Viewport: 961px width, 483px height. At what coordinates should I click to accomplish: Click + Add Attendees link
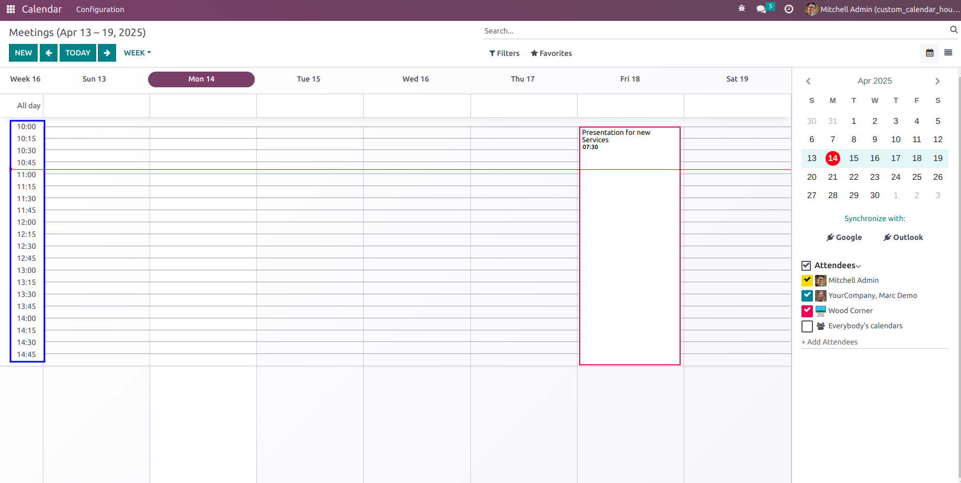(830, 342)
